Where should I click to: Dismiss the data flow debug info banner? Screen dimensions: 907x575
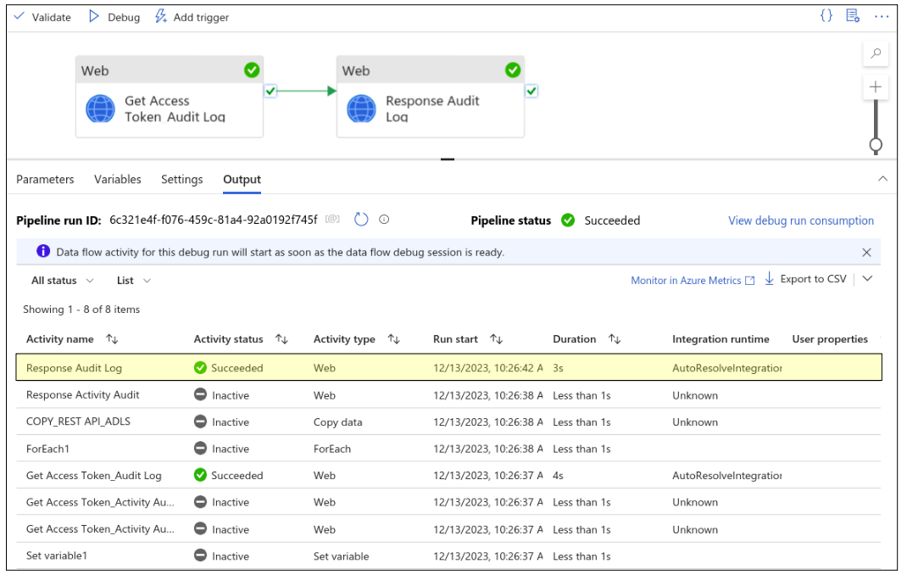click(x=866, y=252)
